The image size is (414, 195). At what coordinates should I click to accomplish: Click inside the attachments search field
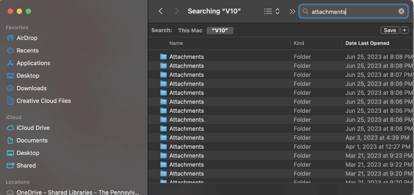point(352,12)
